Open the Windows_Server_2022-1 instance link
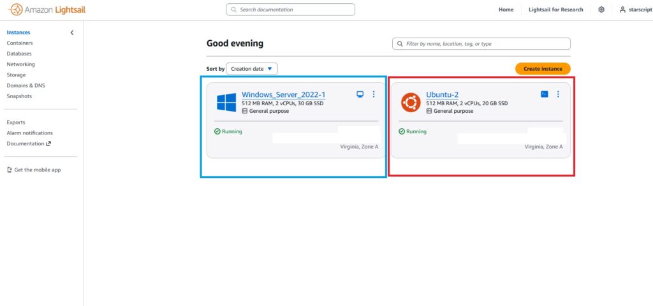The image size is (653, 306). click(x=283, y=94)
